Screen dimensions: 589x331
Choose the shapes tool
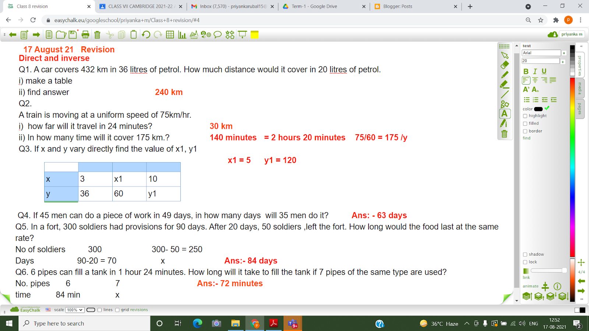[505, 104]
